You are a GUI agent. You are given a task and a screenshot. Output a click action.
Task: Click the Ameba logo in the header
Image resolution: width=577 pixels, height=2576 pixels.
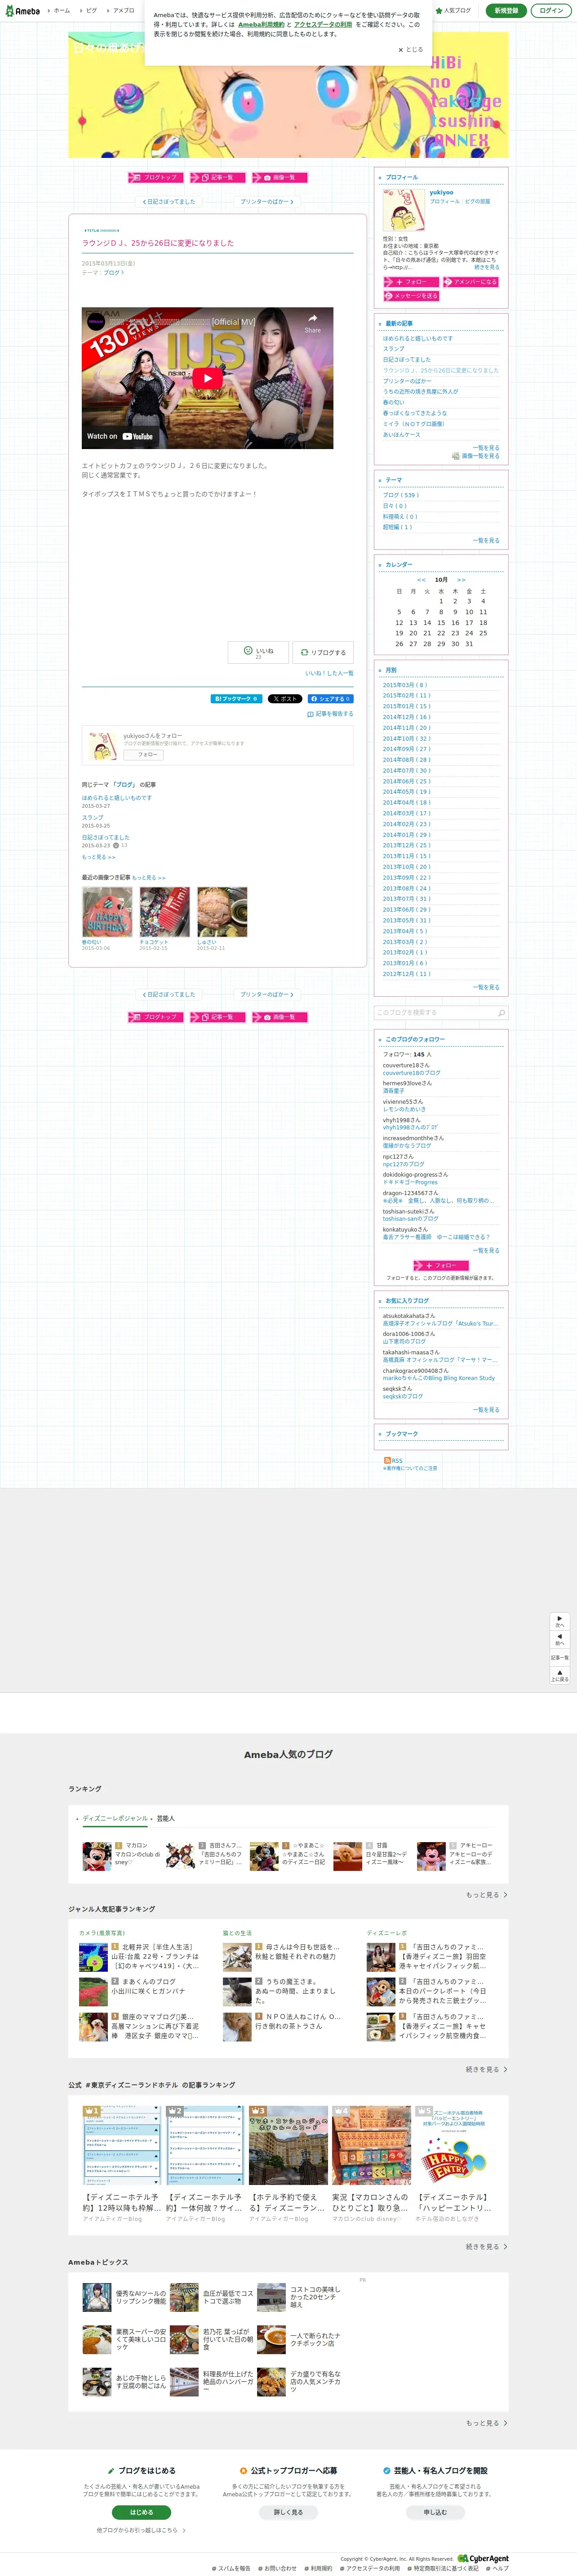(22, 11)
